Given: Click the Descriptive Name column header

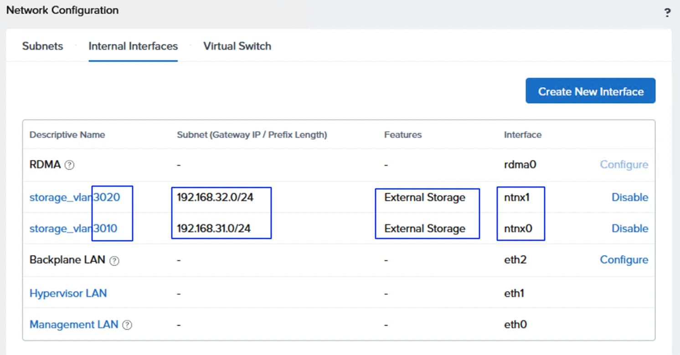Looking at the screenshot, I should [x=67, y=135].
